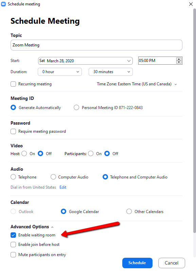Enable Require meeting password

13,132
